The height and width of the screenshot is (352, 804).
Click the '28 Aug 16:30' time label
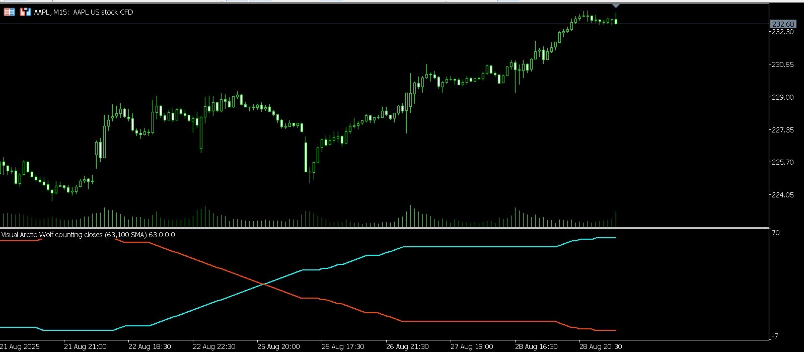tap(536, 346)
